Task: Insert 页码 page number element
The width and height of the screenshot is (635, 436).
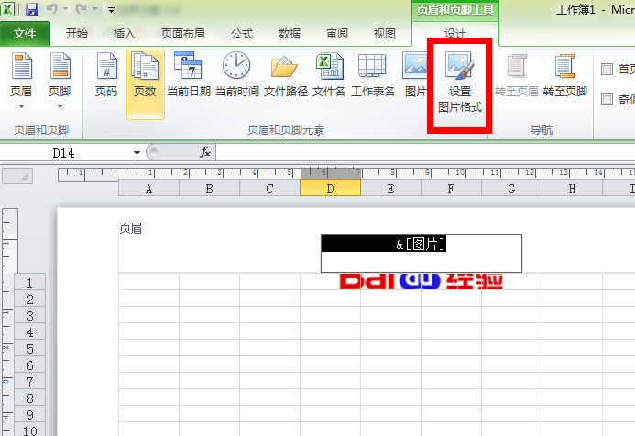Action: [x=106, y=75]
